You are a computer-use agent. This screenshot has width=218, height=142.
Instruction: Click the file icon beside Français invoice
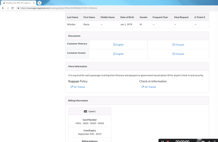pyautogui.click(x=174, y=54)
